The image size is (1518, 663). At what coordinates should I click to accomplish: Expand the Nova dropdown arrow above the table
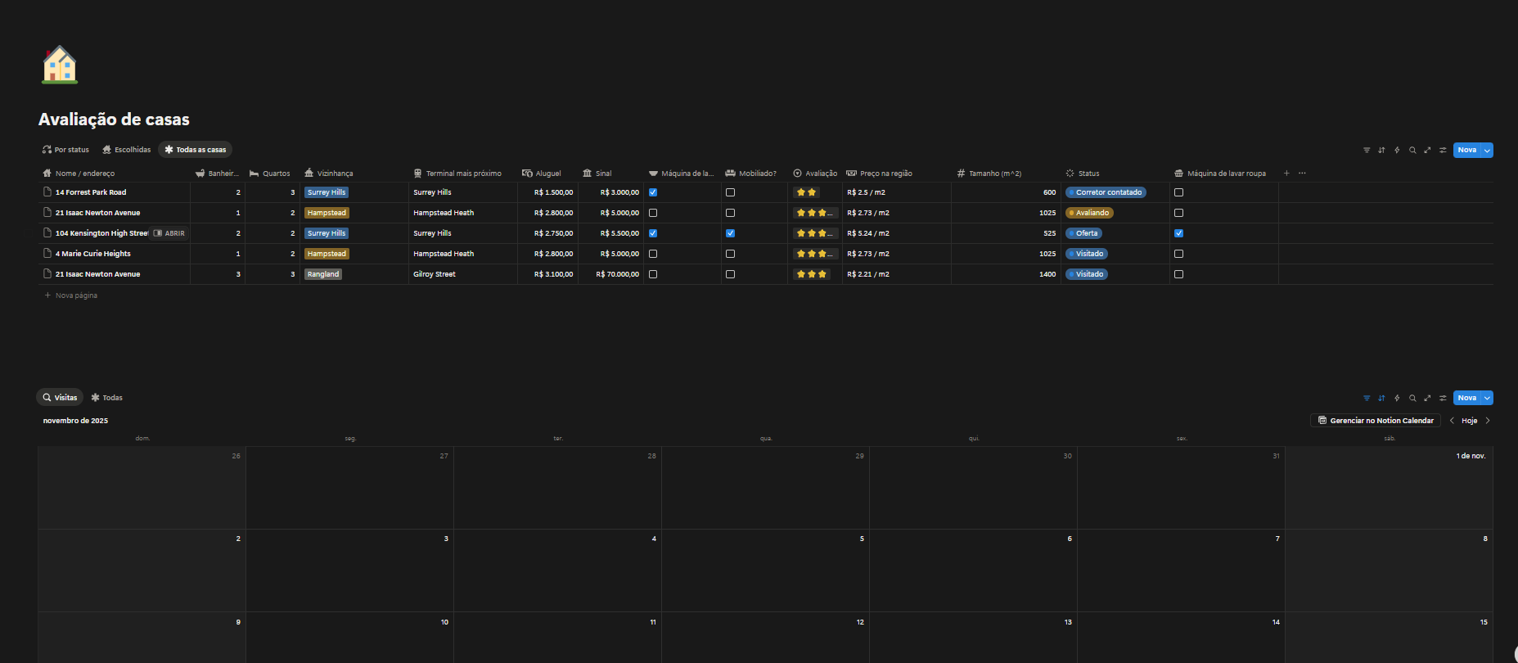(x=1487, y=150)
